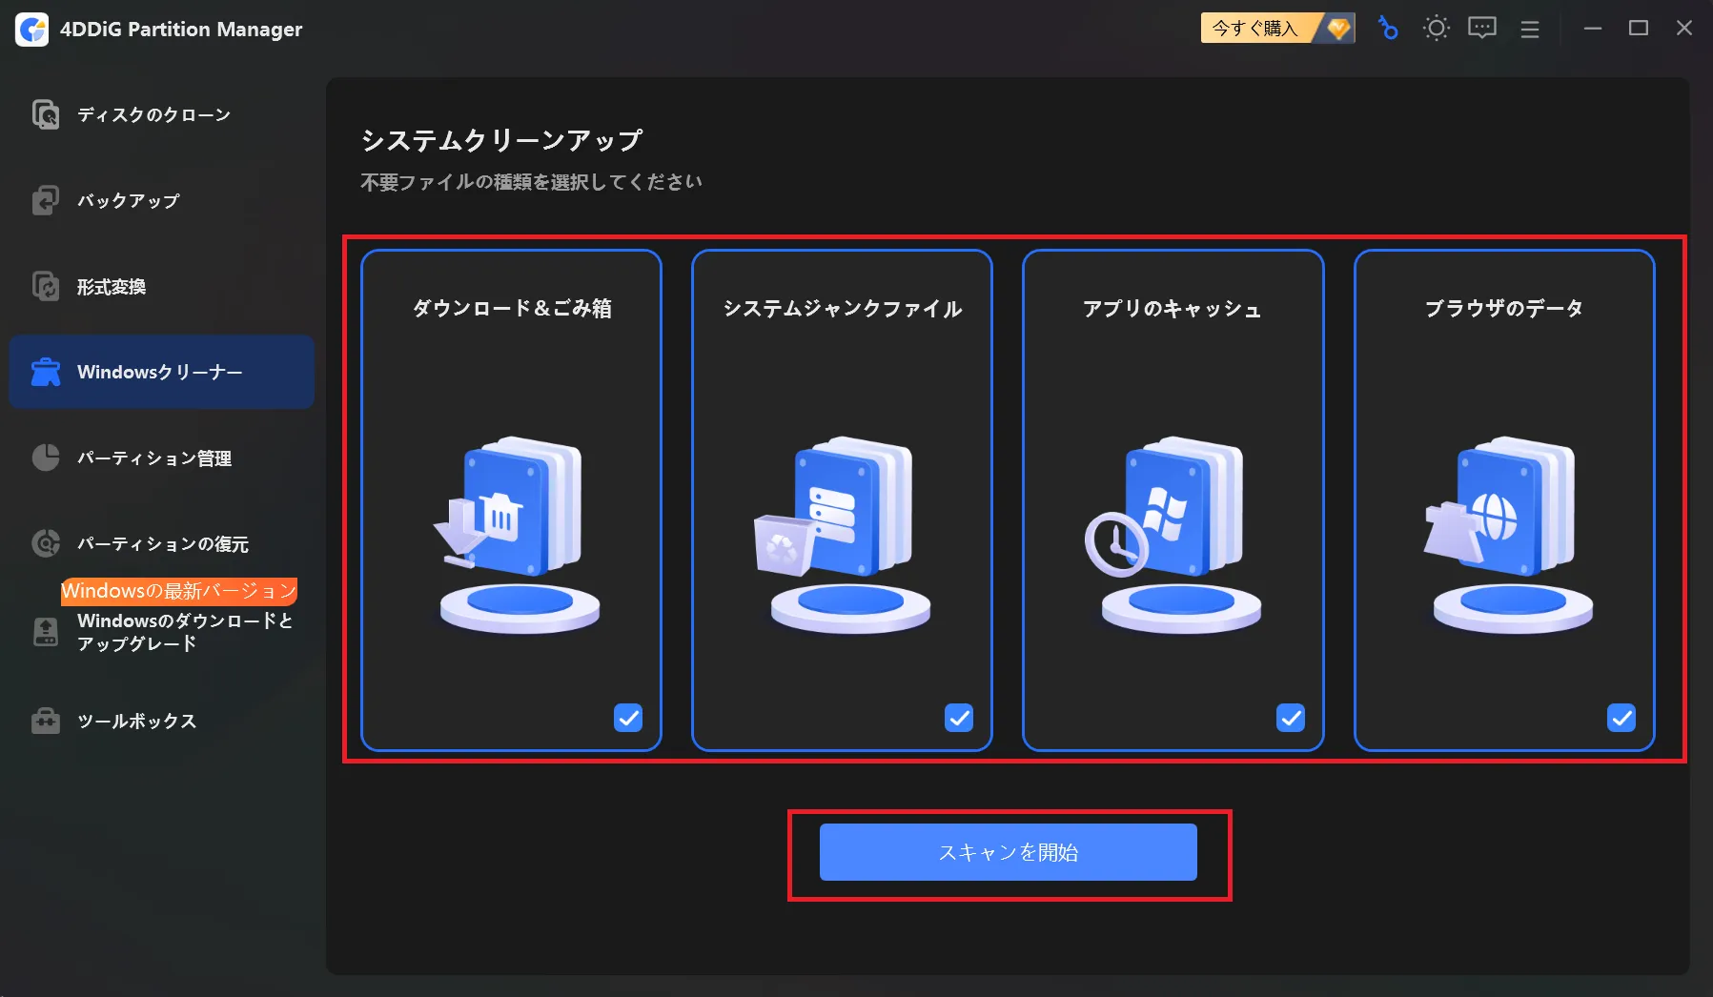Minimize the 4DDiG window

coord(1593,29)
